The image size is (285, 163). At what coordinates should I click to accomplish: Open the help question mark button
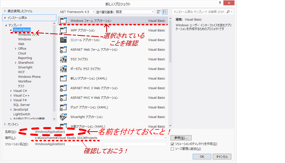tap(220, 3)
